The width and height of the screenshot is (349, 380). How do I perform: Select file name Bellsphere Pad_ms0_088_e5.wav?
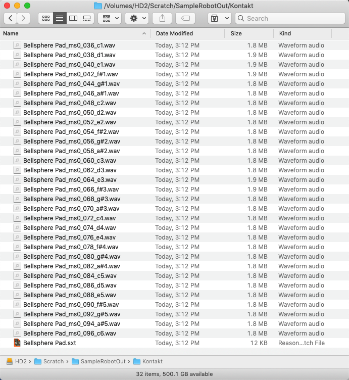[70, 295]
